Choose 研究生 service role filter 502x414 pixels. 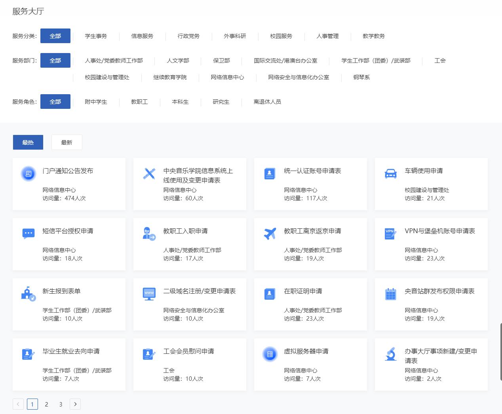click(221, 102)
